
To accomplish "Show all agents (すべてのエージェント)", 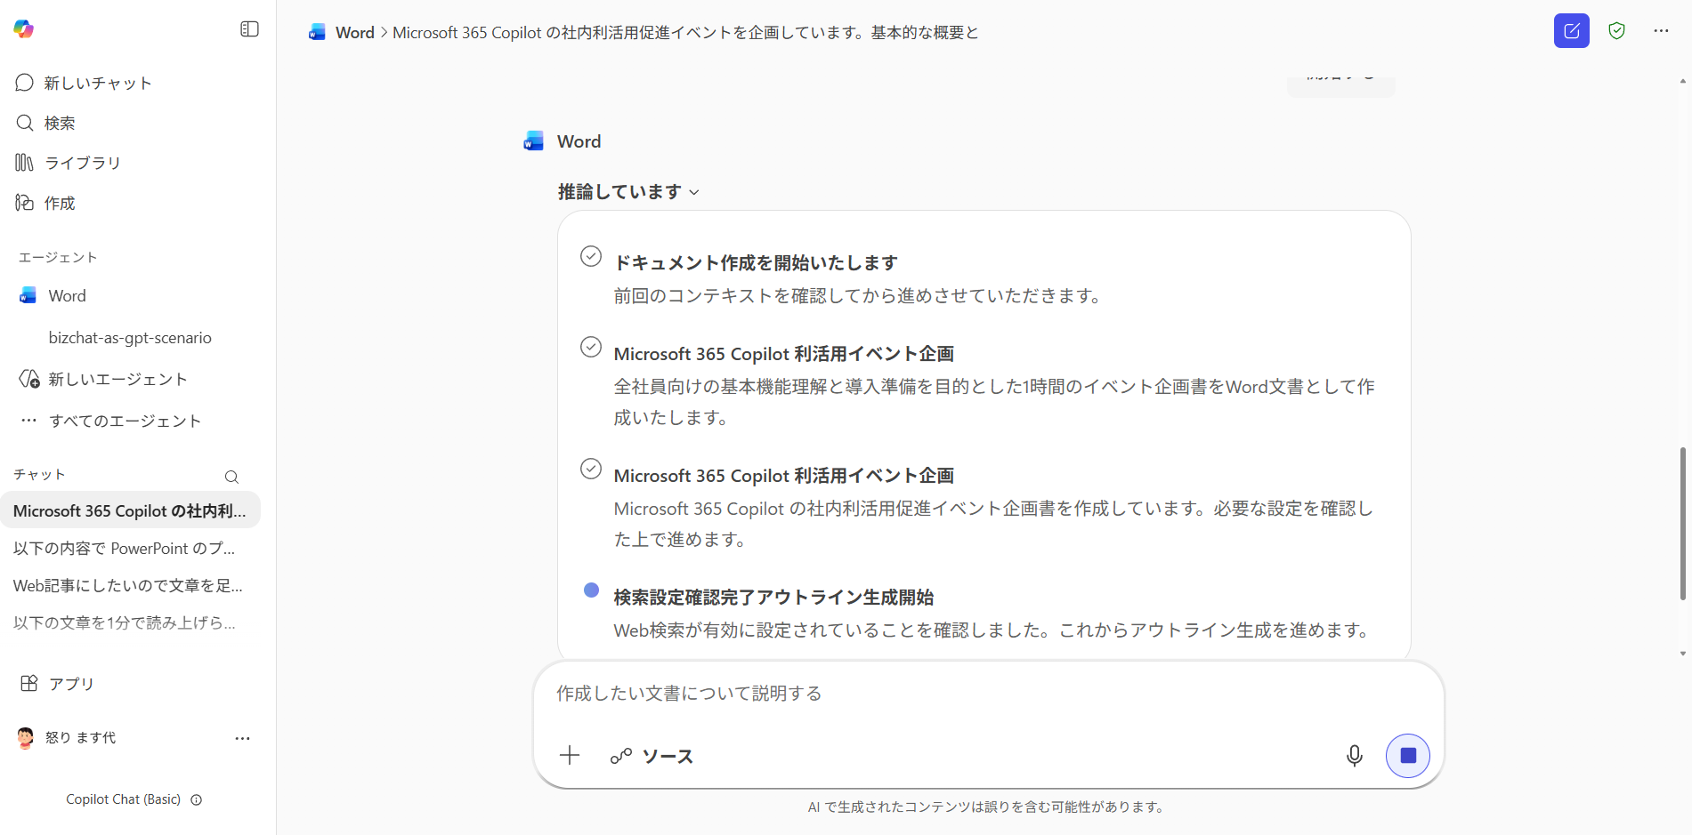I will point(125,421).
